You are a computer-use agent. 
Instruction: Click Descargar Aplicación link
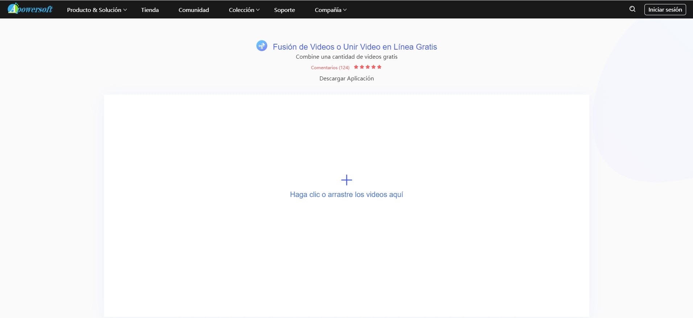tap(346, 78)
